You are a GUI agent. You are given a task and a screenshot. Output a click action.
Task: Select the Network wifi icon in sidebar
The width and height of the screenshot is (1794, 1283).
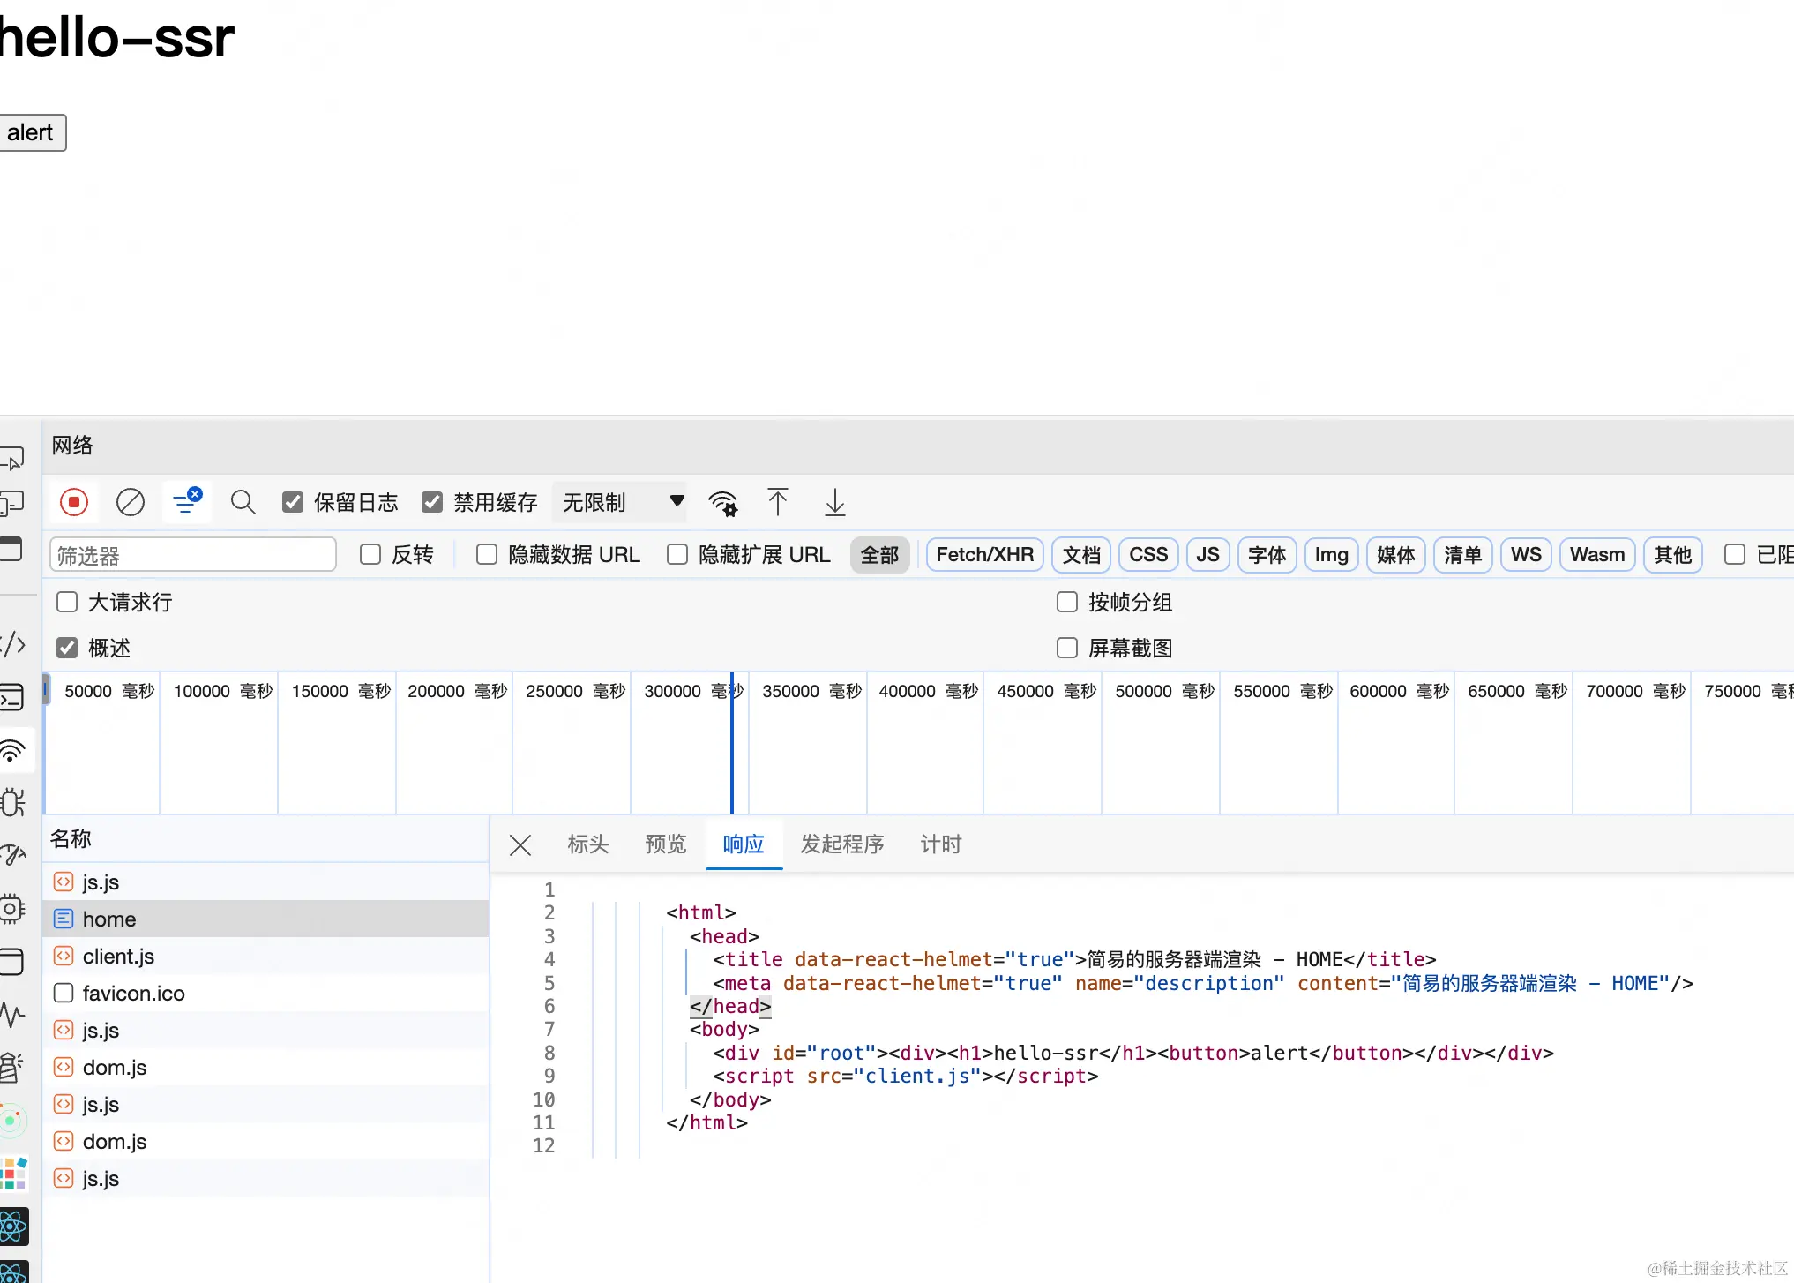pyautogui.click(x=12, y=750)
